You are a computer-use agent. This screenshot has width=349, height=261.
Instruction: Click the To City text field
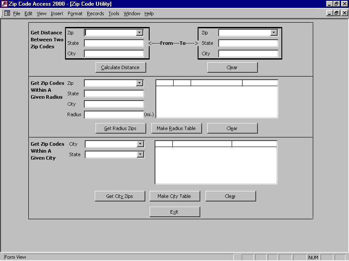tap(248, 54)
